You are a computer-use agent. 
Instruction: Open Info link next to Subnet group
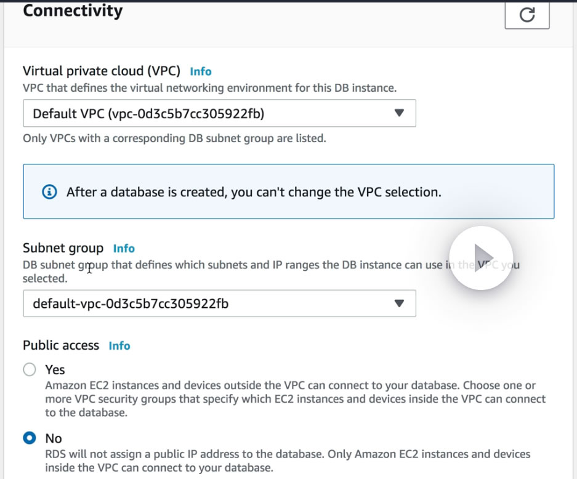click(124, 249)
